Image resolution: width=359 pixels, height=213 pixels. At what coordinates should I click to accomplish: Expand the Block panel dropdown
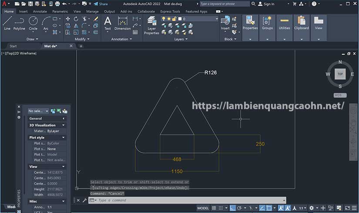230,39
